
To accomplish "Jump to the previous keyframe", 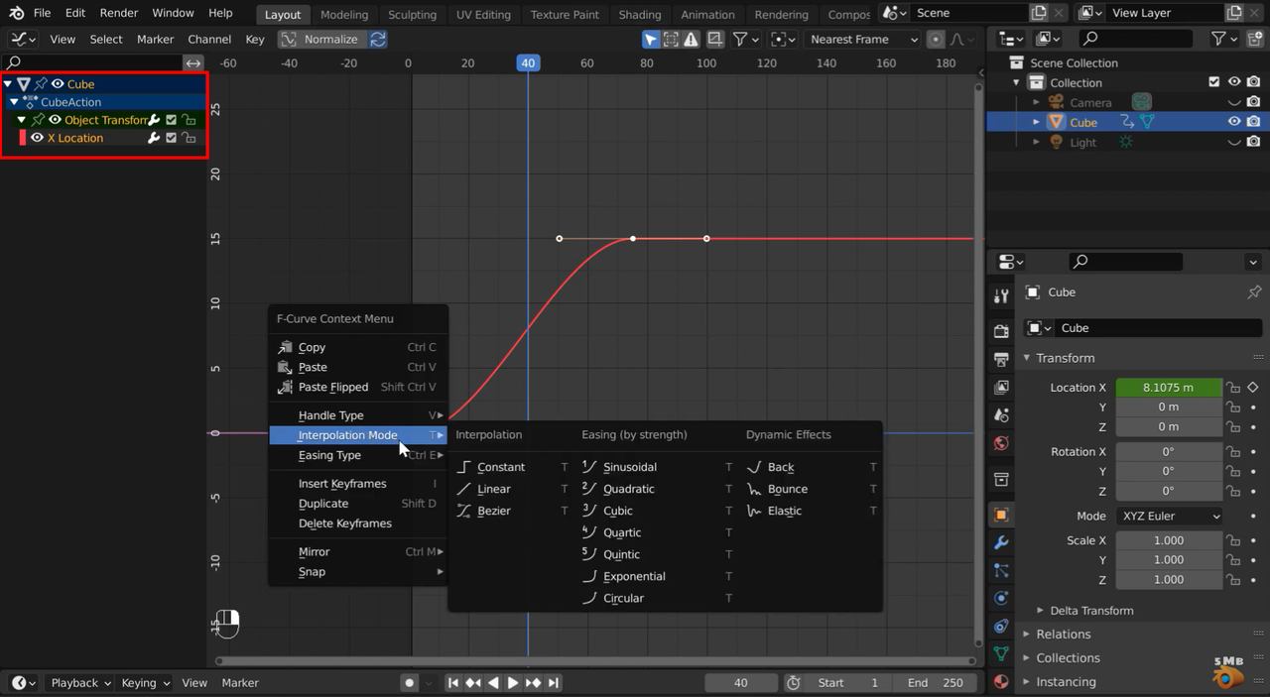I will click(x=473, y=683).
